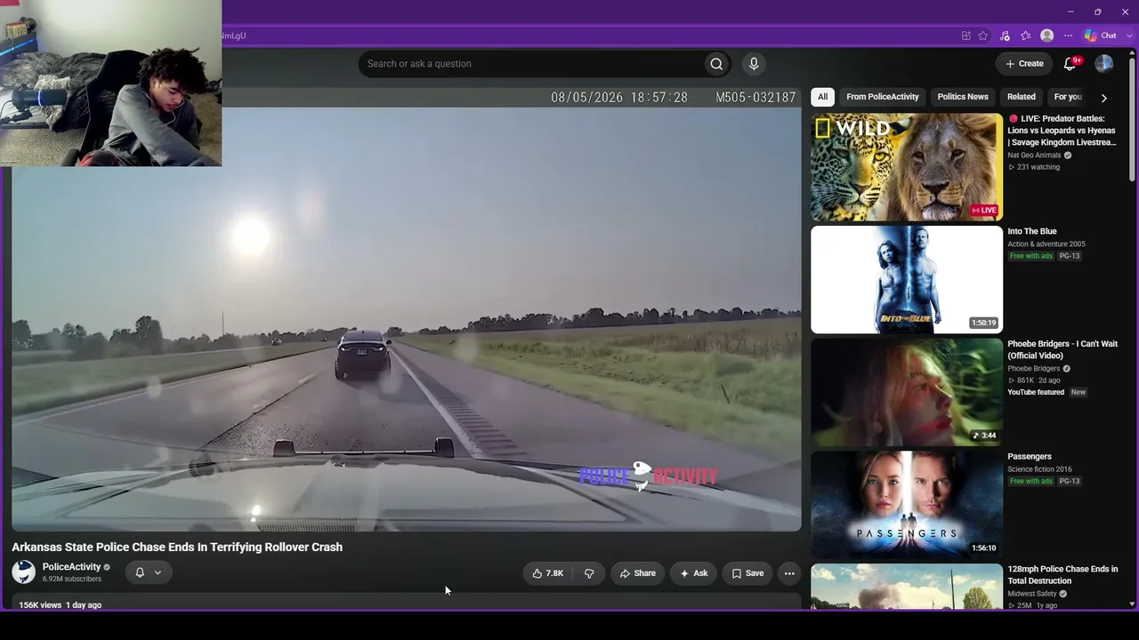Add this page to browser favorites
Image resolution: width=1139 pixels, height=640 pixels.
(x=983, y=36)
